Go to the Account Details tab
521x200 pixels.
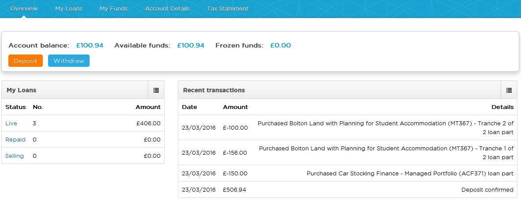167,9
